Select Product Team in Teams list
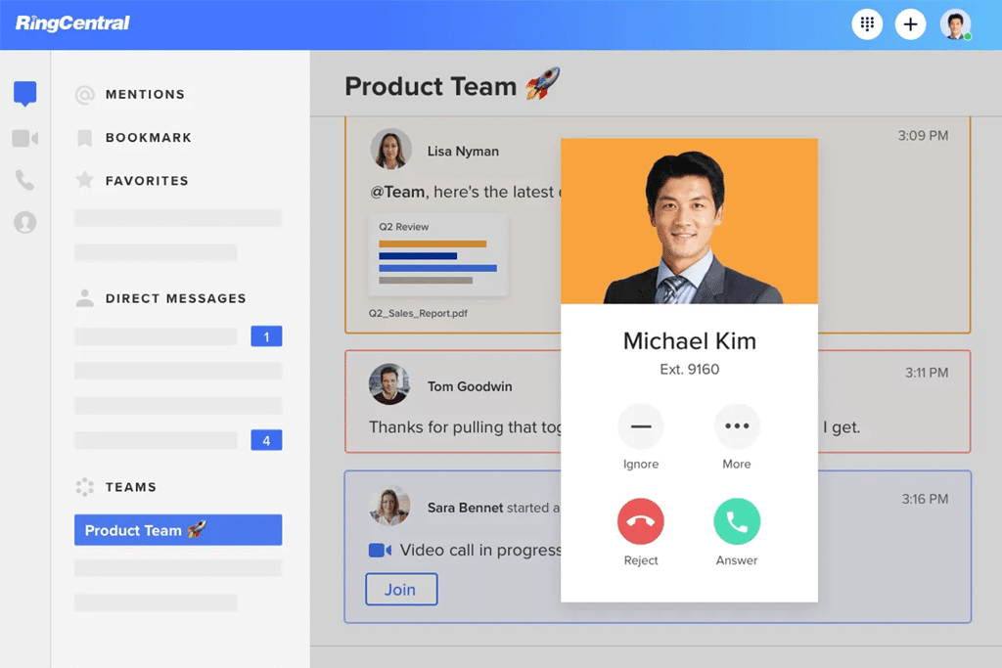 178,530
